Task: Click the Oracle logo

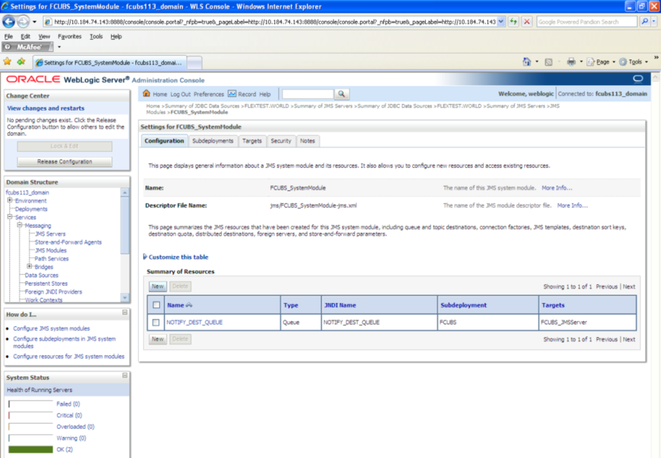Action: tap(33, 79)
